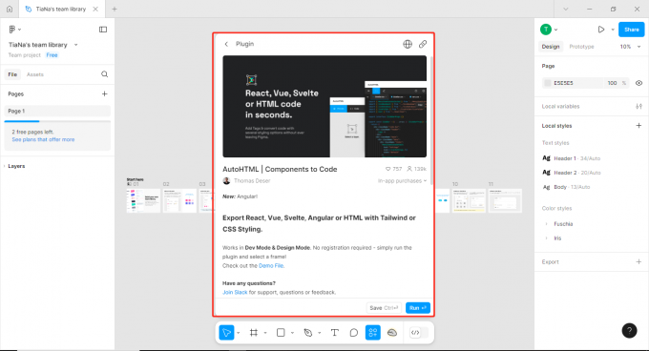Viewport: 649px width, 351px height.
Task: Expand the Fuschia color style group
Action: pos(546,223)
